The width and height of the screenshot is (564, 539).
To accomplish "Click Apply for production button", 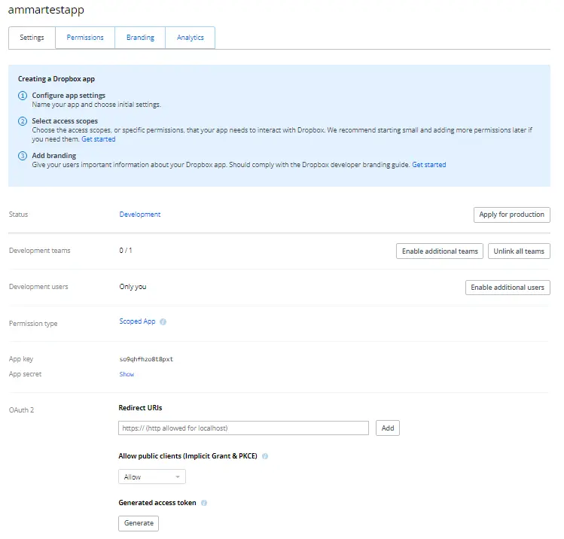I will (511, 215).
